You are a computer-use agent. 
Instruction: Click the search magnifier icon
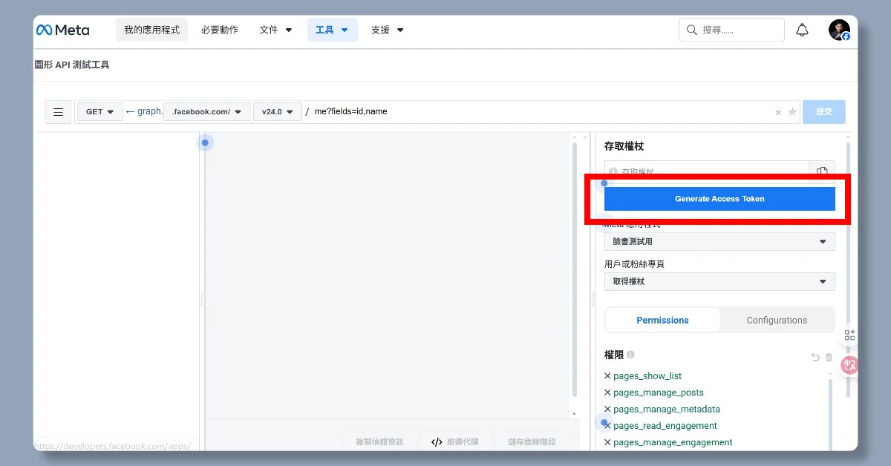[x=691, y=30]
